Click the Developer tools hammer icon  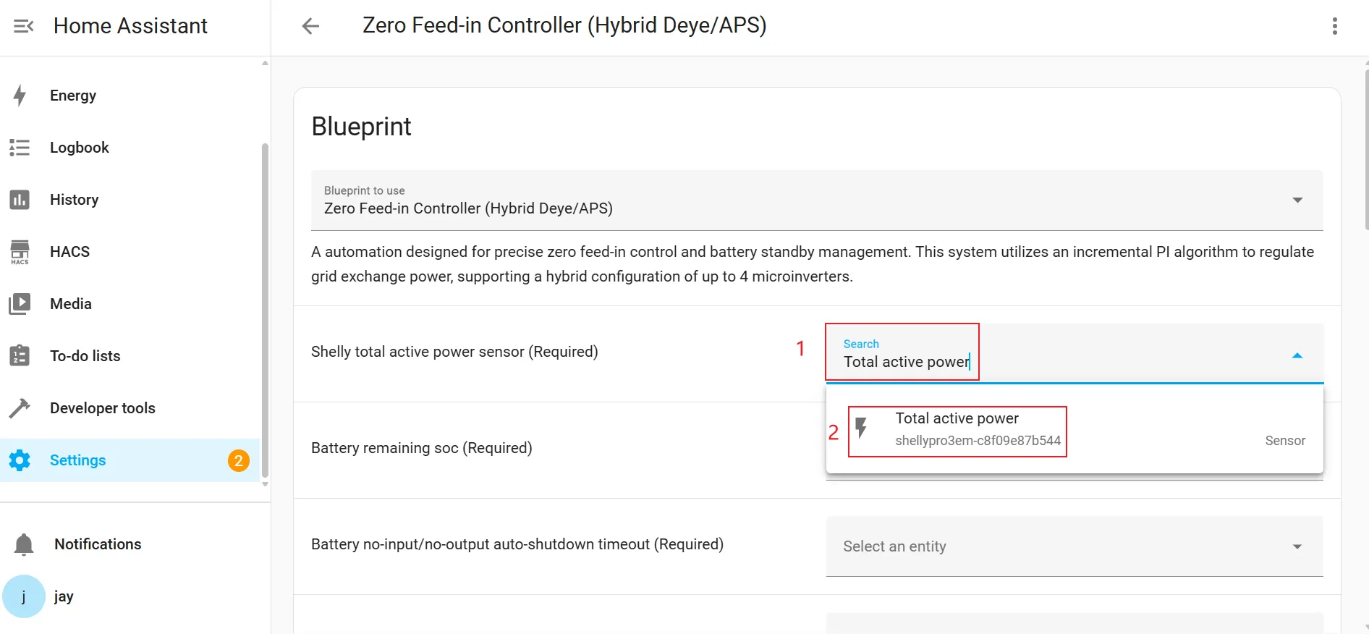tap(20, 408)
